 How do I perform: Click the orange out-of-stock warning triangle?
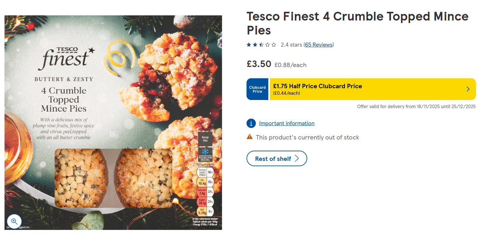250,137
